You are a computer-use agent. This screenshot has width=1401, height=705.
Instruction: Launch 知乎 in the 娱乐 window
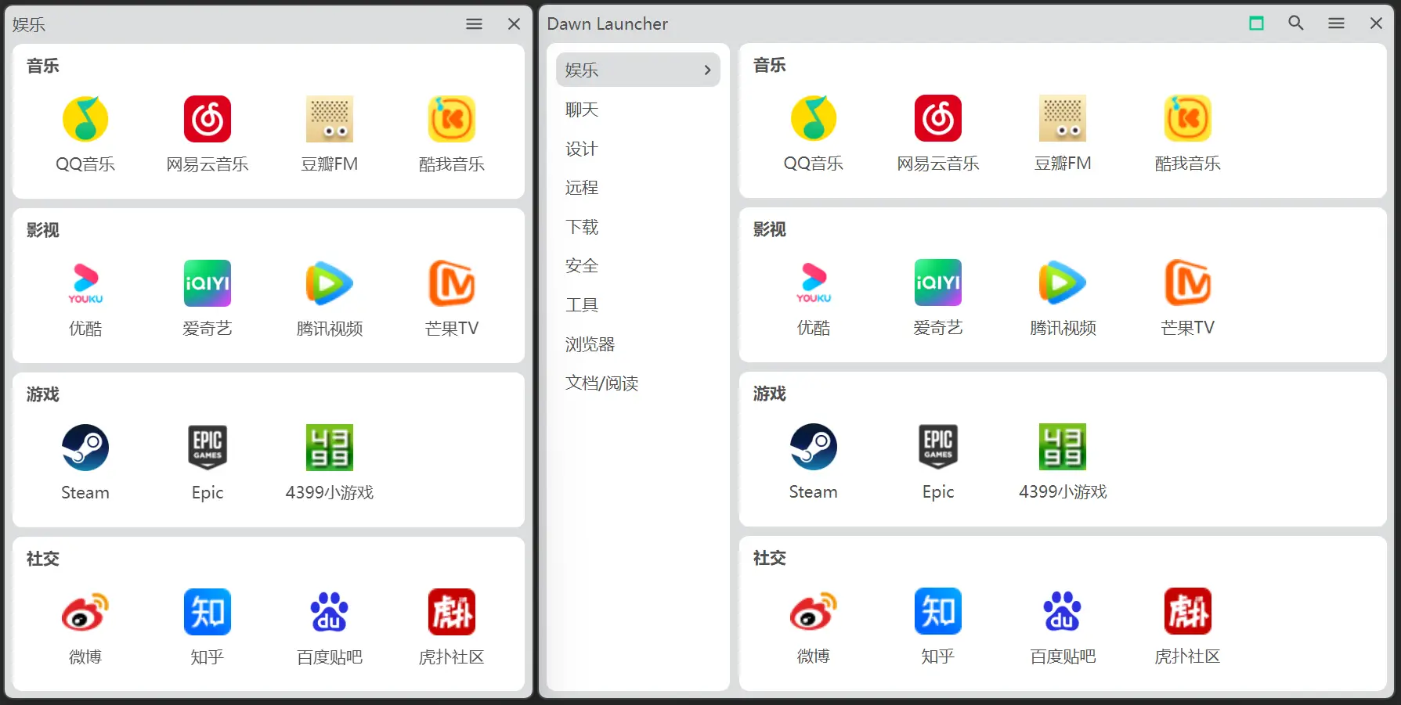[x=208, y=626]
